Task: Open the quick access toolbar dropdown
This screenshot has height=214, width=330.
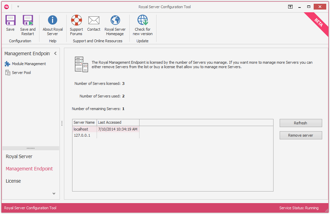Action: point(18,6)
